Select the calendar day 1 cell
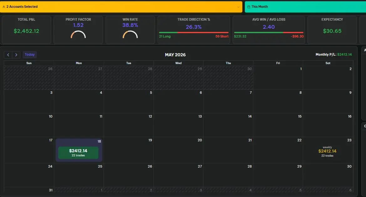The width and height of the screenshot is (366, 197). (x=278, y=78)
